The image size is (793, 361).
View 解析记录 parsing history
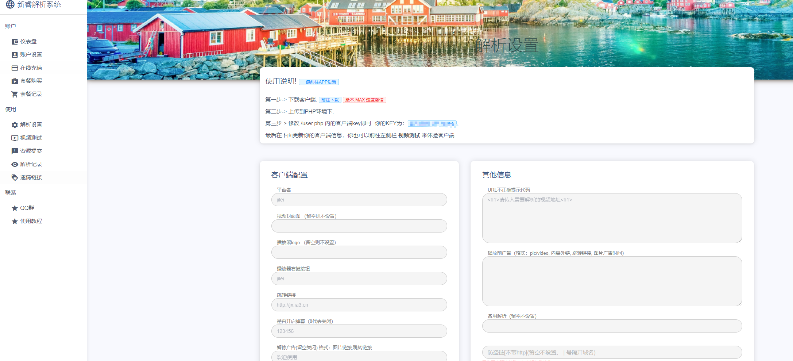[31, 164]
